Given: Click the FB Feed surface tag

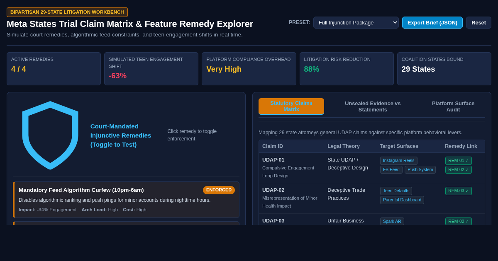Looking at the screenshot, I should tap(391, 170).
